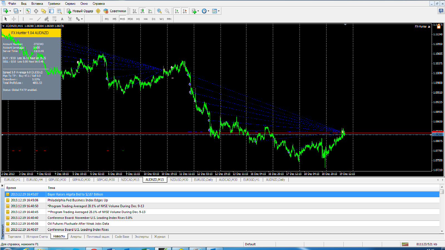Screen dimensions: 445x250
Task: Set timeframe to M5
Action: (115, 19)
